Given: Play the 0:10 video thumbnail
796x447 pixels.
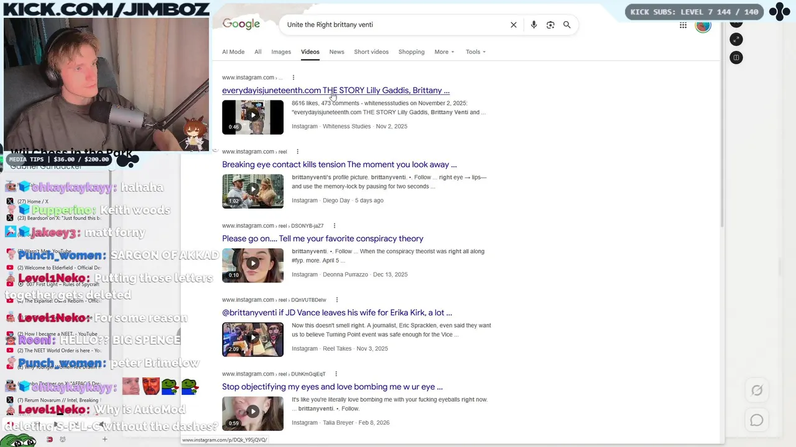Looking at the screenshot, I should pyautogui.click(x=252, y=265).
